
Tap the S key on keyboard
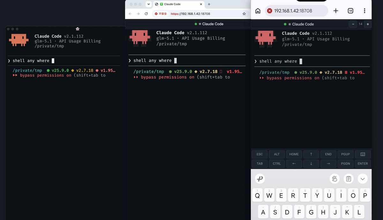pos(275,212)
